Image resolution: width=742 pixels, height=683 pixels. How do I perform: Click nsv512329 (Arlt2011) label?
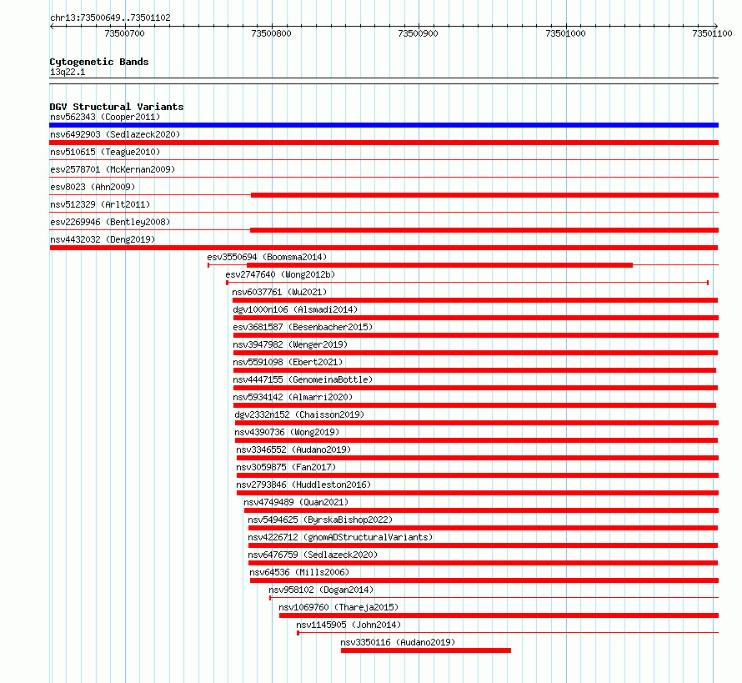coord(100,204)
